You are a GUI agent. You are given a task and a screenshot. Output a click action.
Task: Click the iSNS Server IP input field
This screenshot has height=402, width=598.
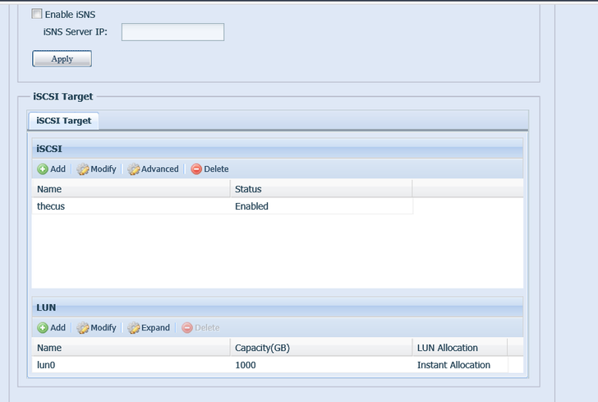pyautogui.click(x=172, y=32)
